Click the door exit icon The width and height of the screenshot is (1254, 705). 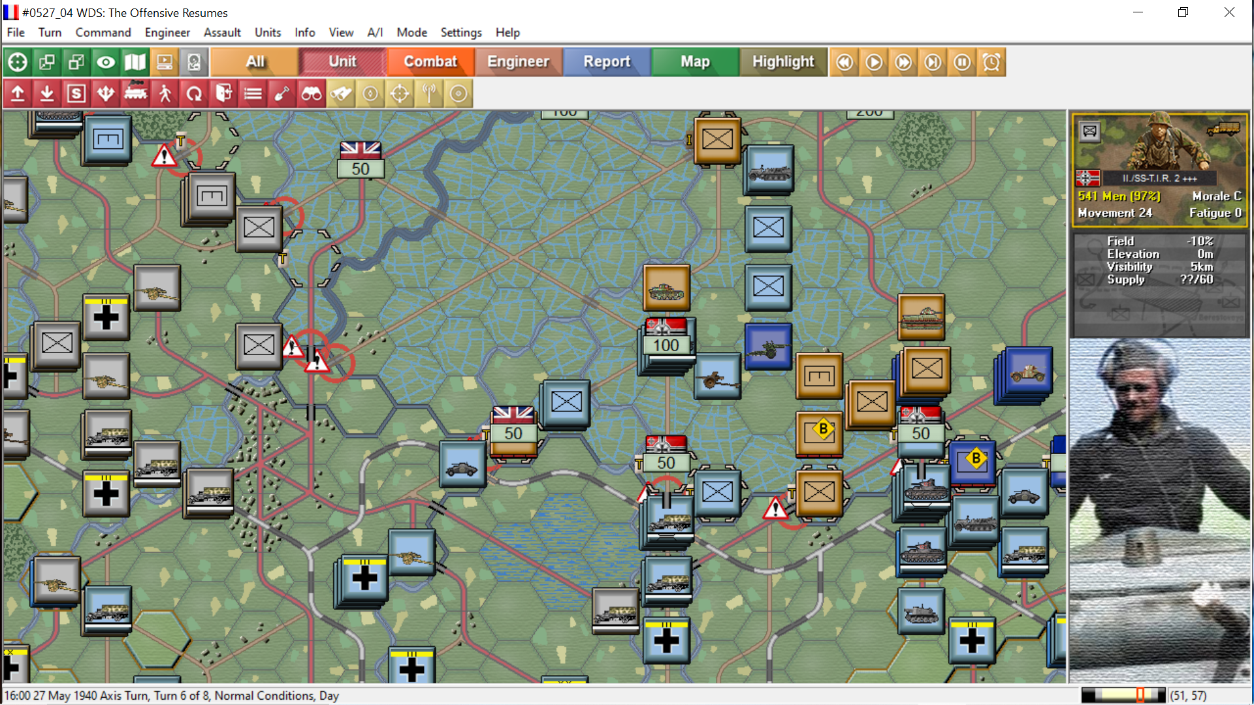[x=223, y=93]
